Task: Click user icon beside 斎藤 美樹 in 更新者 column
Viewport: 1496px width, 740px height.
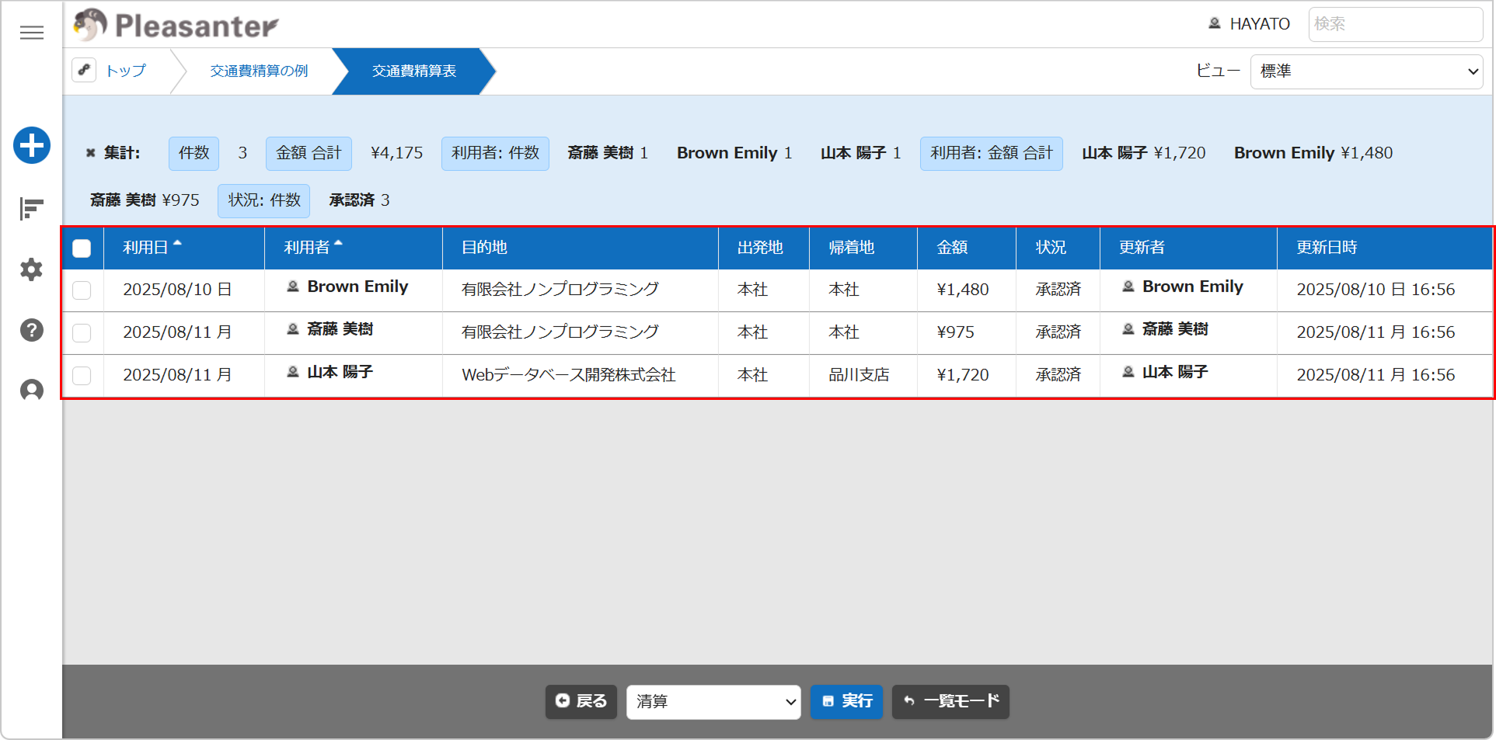Action: coord(1128,329)
